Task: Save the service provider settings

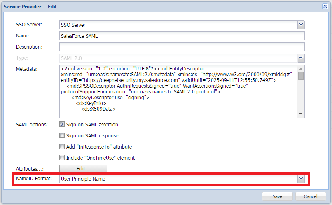Action: pos(277,196)
